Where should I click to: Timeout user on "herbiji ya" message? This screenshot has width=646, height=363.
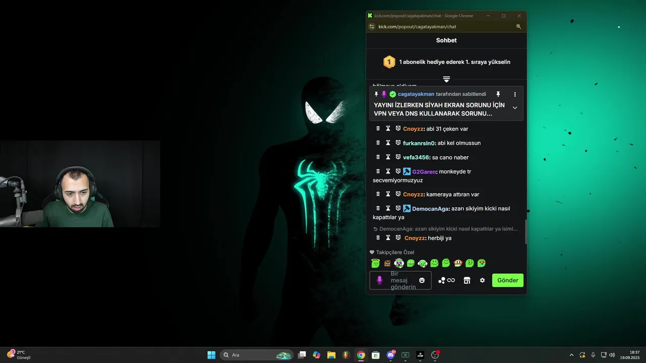[x=388, y=237]
